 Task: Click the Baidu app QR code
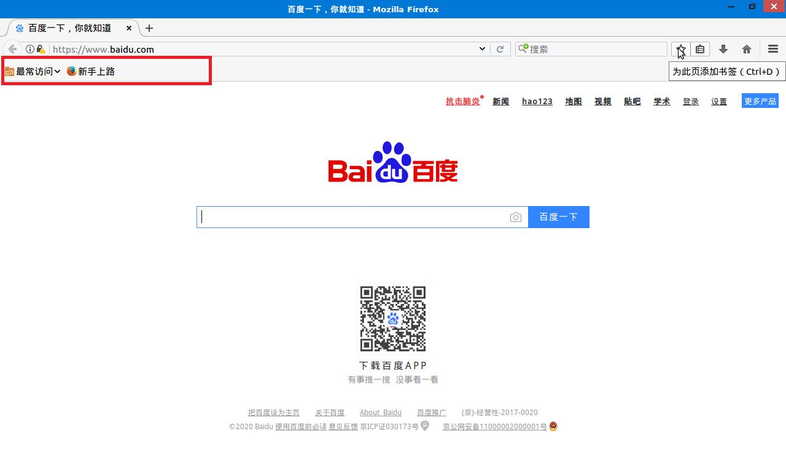(393, 319)
